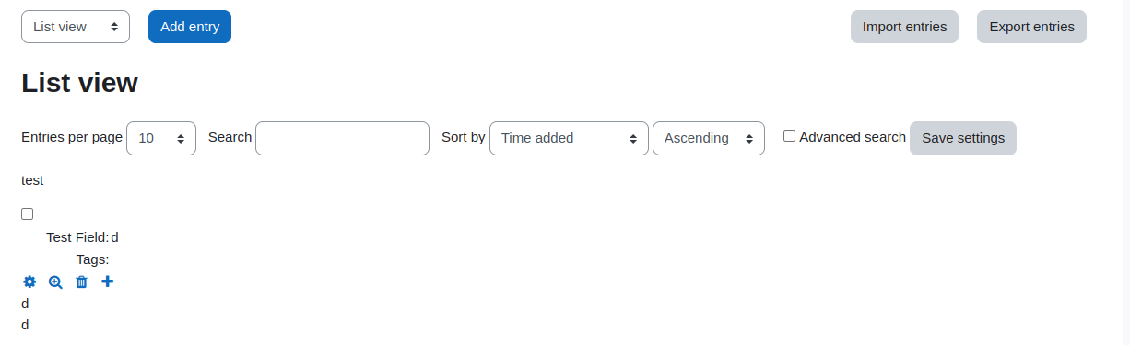
Task: Open the Time added sort field dropdown
Action: click(x=569, y=138)
